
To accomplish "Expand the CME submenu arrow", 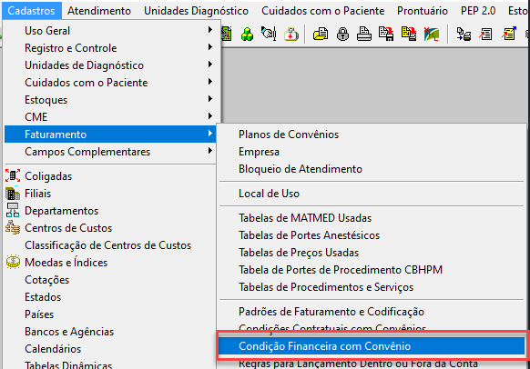I will [x=210, y=116].
